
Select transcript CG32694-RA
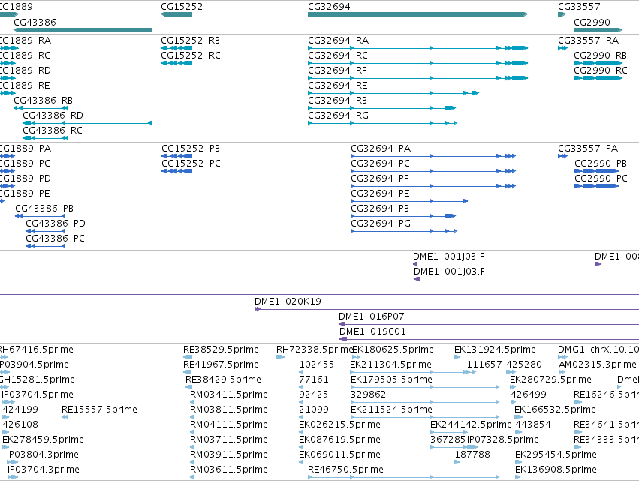[417, 48]
